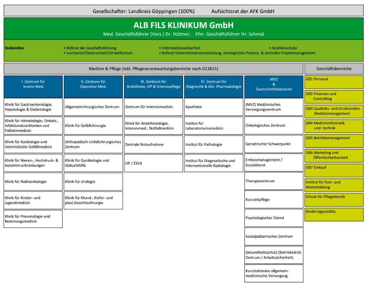The width and height of the screenshot is (369, 287).
Task: Click 'Entlassmanagement / Sozialdienst' box
Action: 274,163
